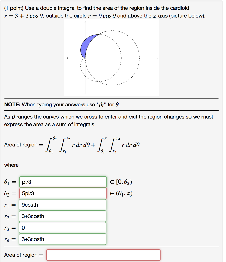Click the horizontal x-axis in the diagram
The height and width of the screenshot is (262, 226).
click(x=143, y=58)
